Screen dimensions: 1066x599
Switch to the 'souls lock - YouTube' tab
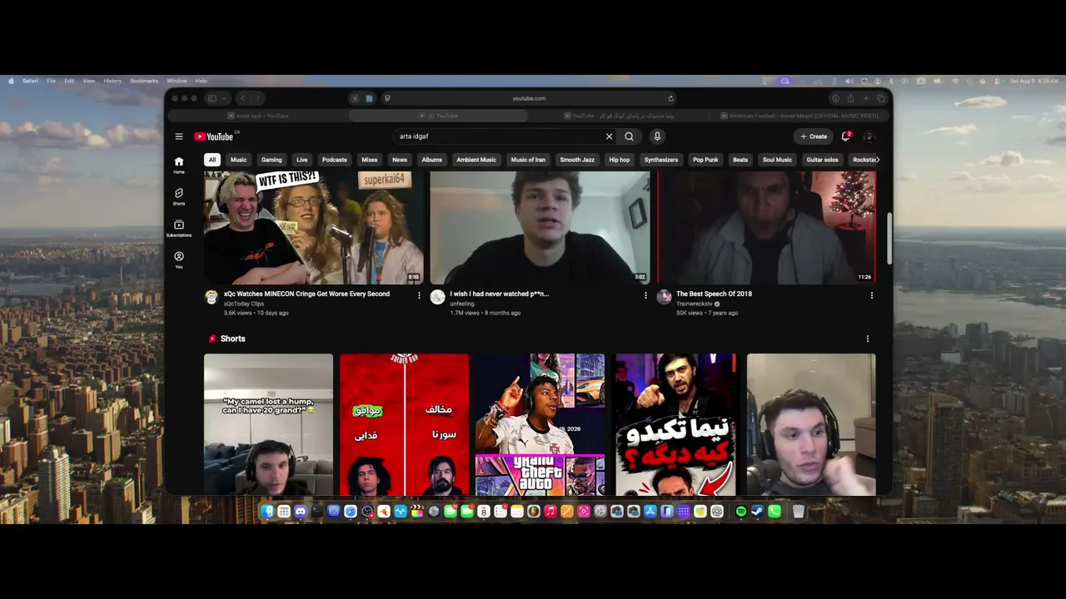tap(257, 116)
